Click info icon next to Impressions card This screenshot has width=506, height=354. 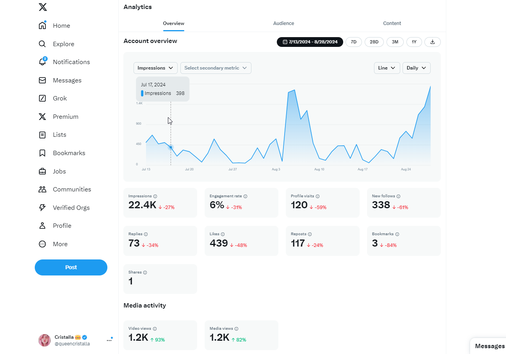tap(155, 196)
